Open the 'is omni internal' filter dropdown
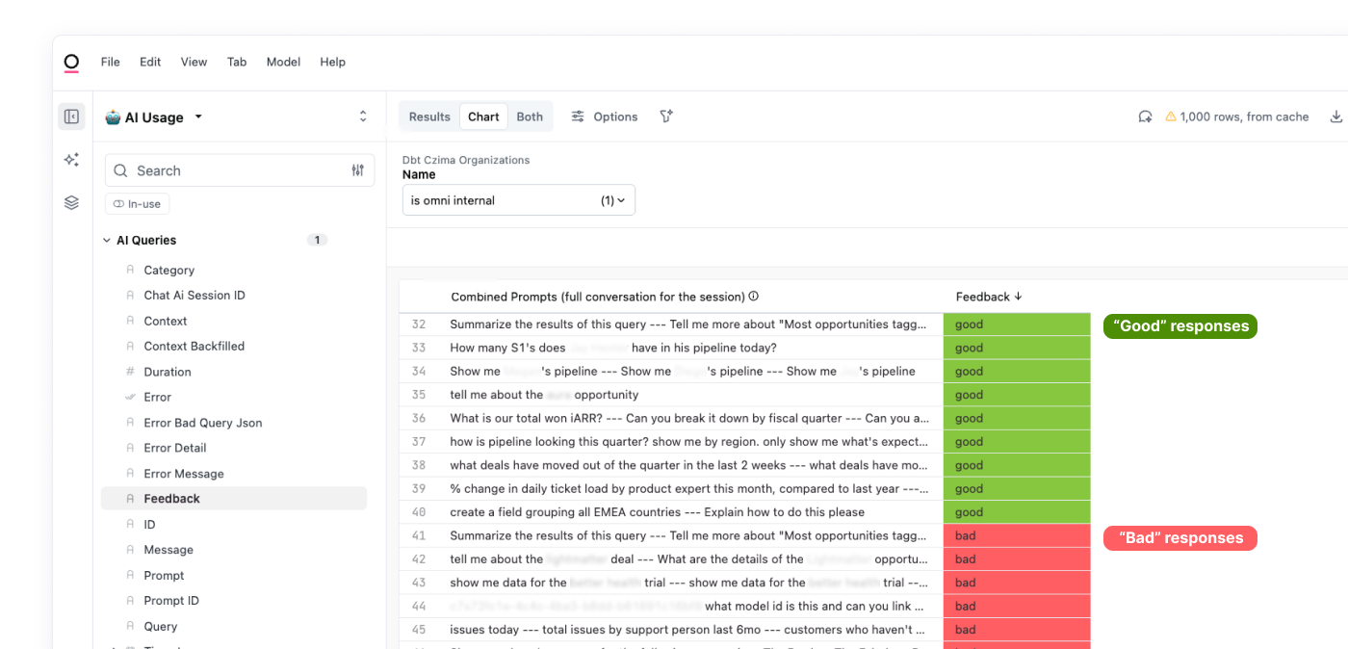This screenshot has height=649, width=1348. click(518, 199)
